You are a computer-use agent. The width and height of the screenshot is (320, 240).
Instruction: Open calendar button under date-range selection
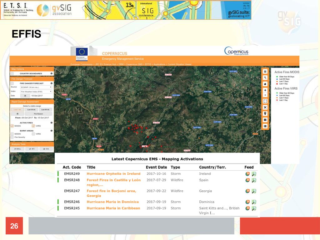(x=17, y=114)
